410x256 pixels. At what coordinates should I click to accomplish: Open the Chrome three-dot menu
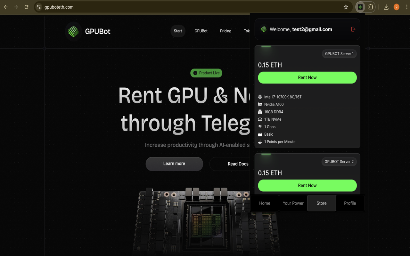pos(407,7)
